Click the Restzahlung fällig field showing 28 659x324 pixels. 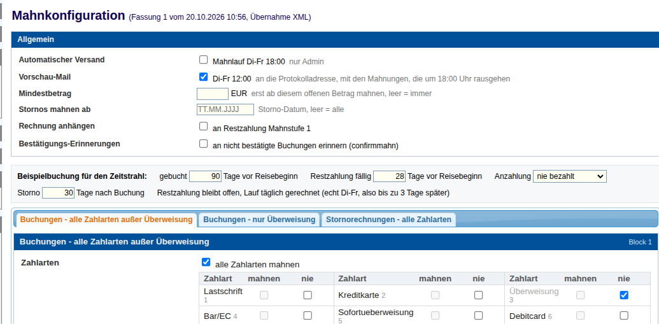click(x=389, y=176)
